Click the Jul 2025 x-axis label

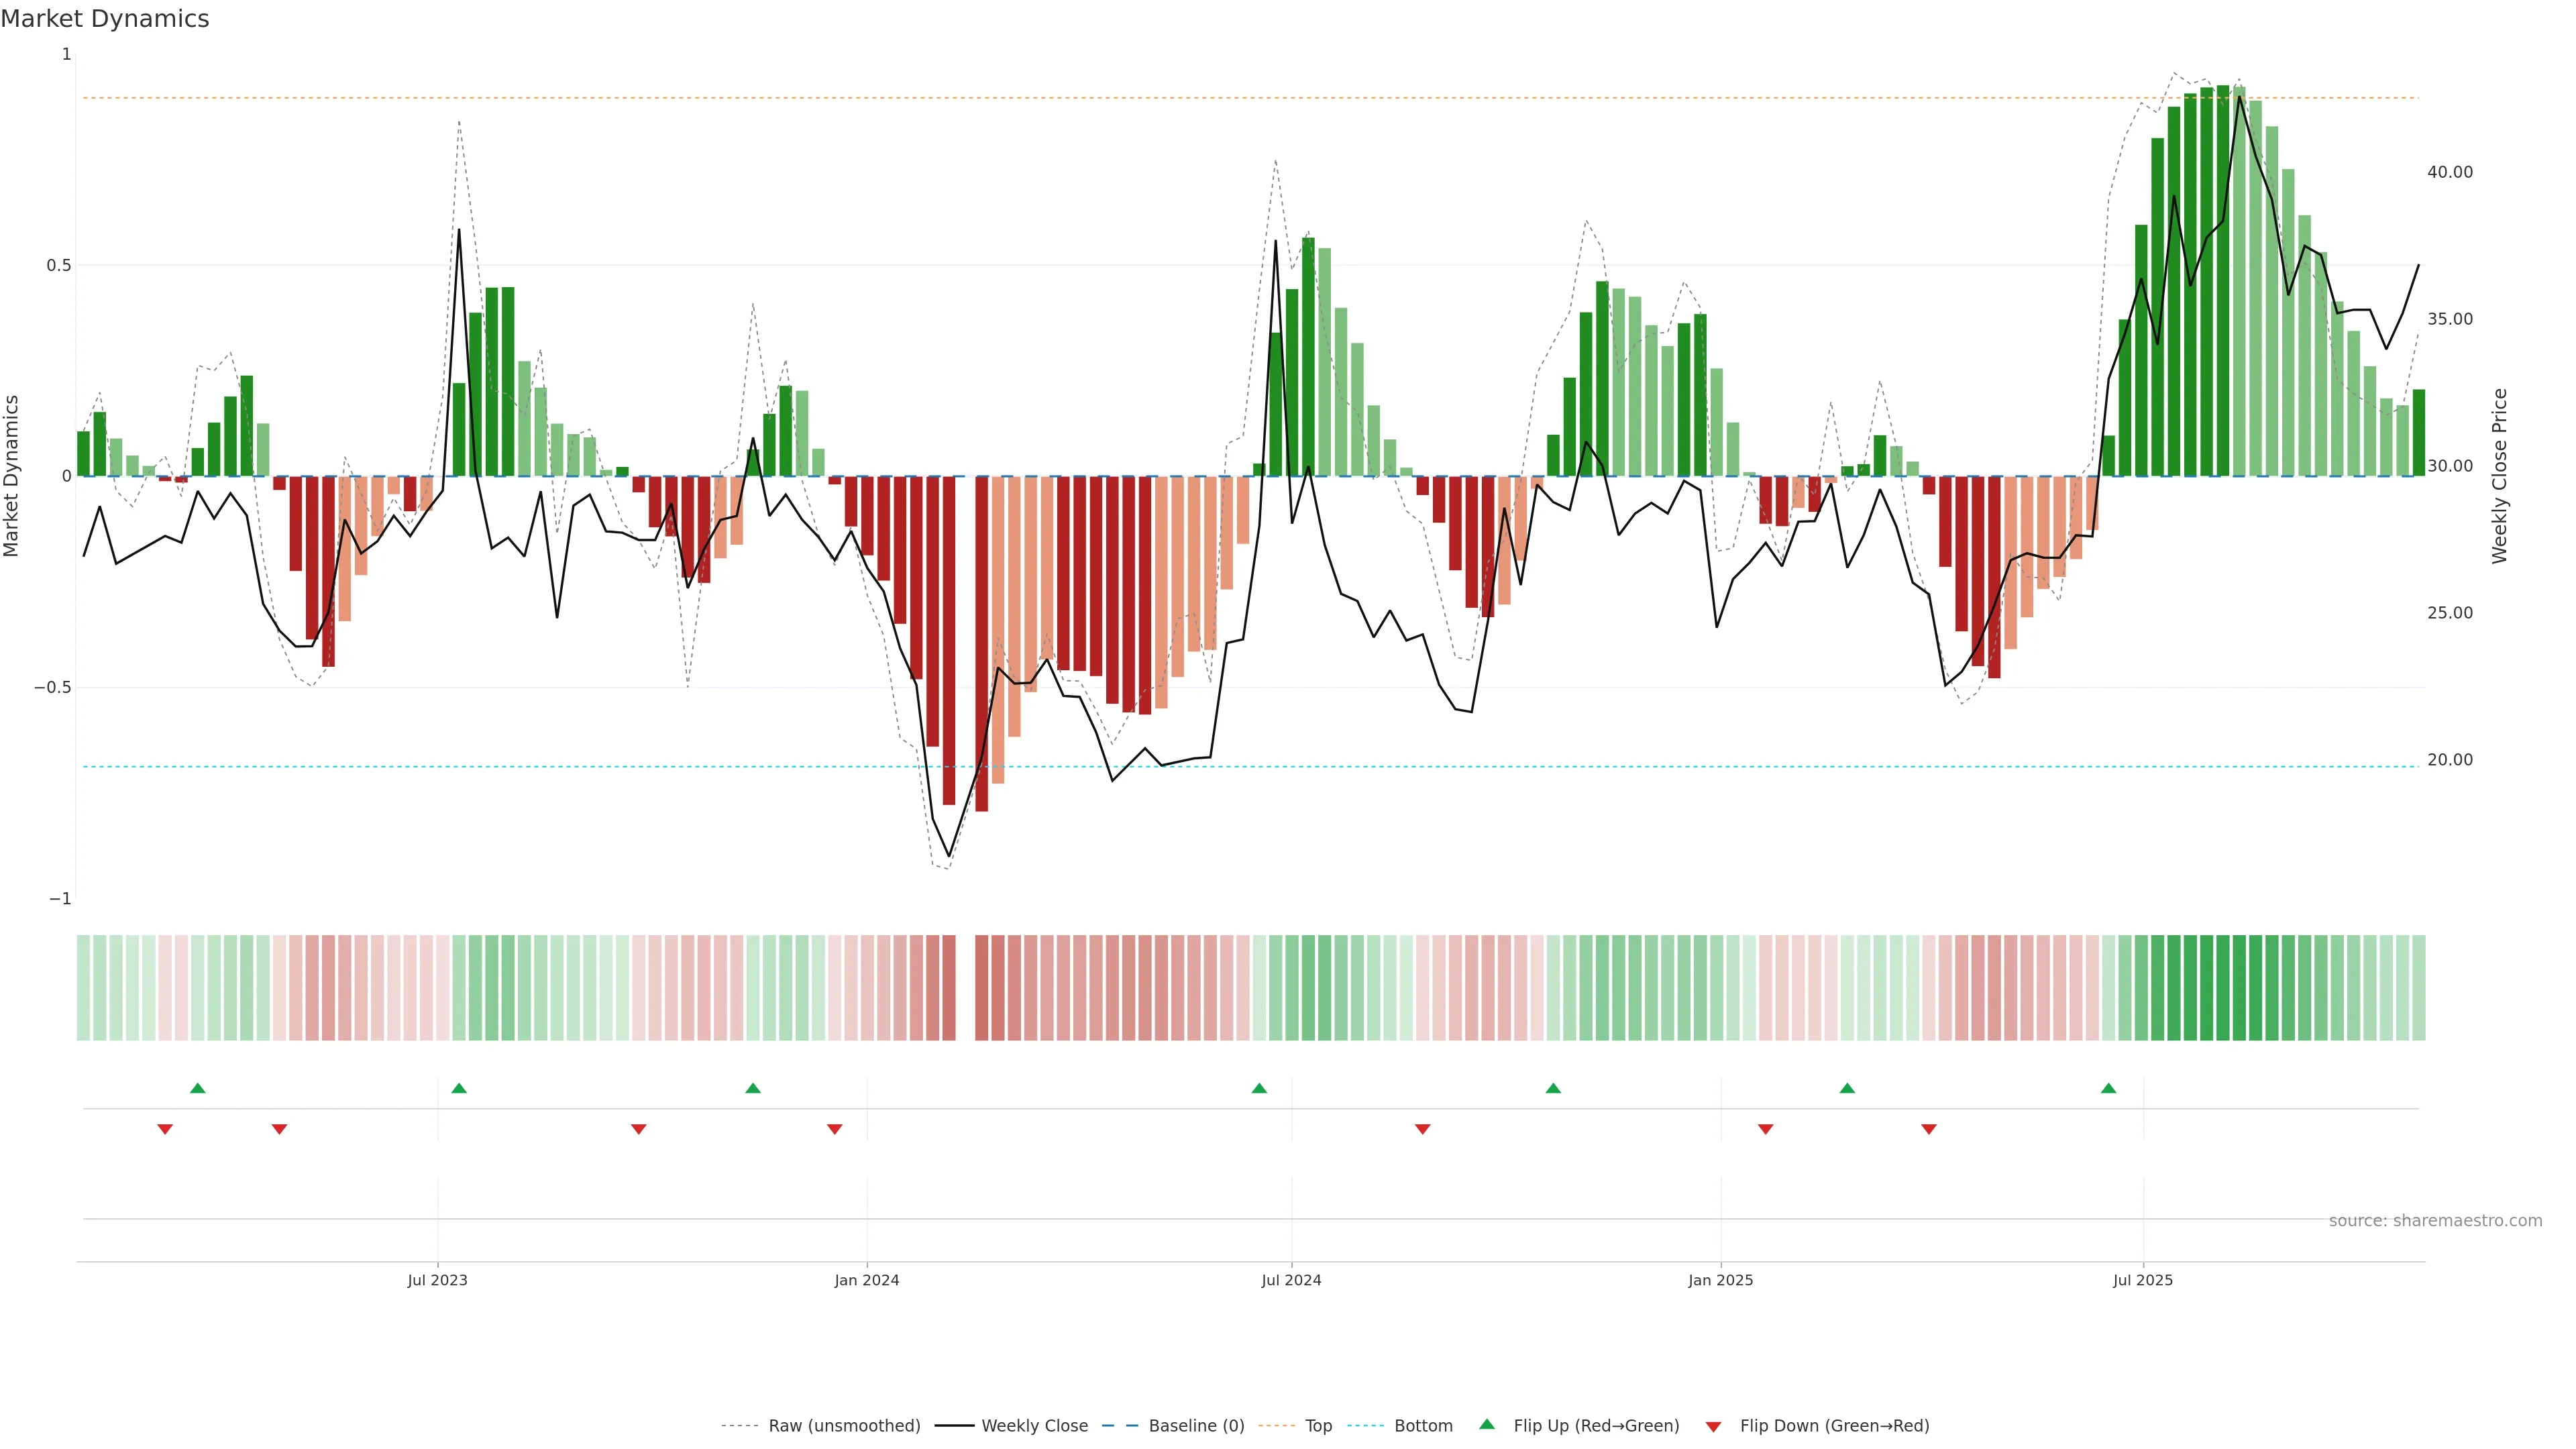point(2142,1280)
